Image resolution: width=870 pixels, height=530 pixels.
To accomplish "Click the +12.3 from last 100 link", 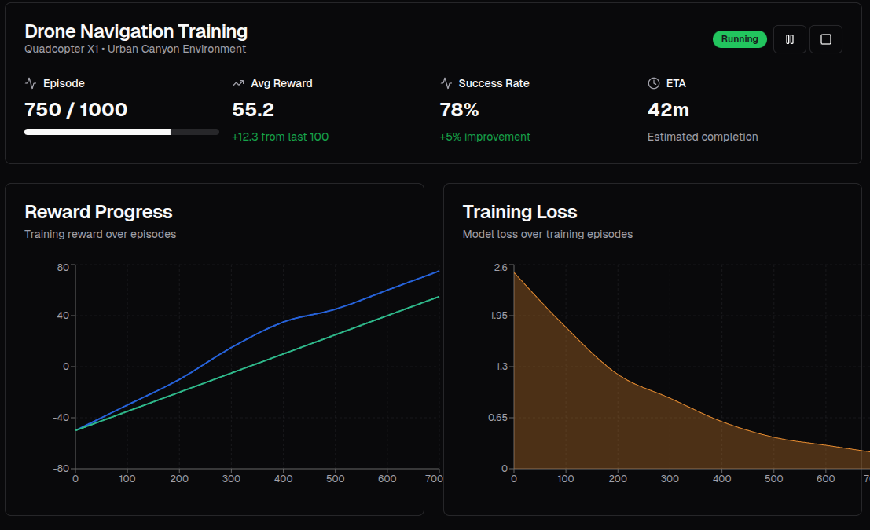I will tap(281, 136).
